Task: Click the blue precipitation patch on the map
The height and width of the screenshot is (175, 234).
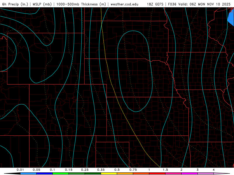Action: 231,18
